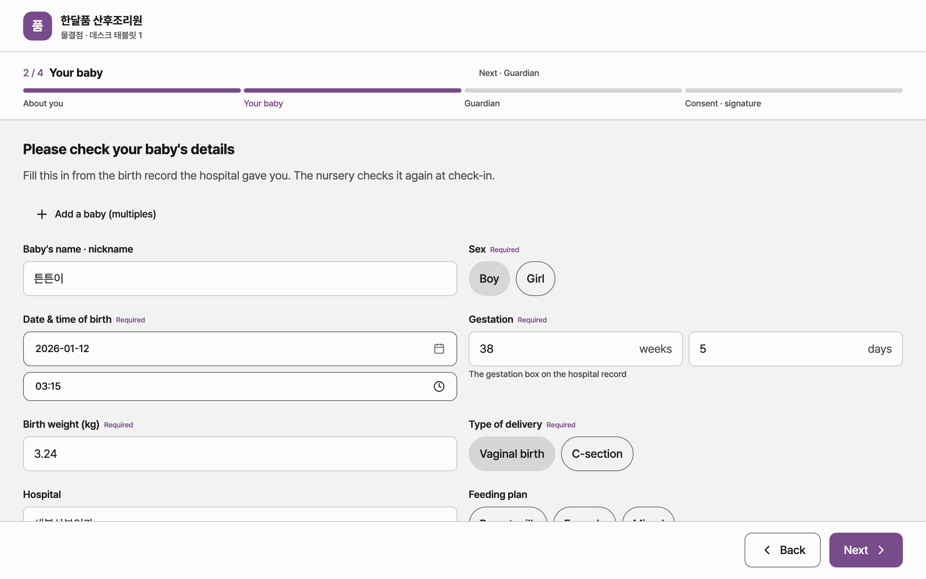926x579 pixels.
Task: Click 'Please check your baby's details' heading
Action: (128, 149)
